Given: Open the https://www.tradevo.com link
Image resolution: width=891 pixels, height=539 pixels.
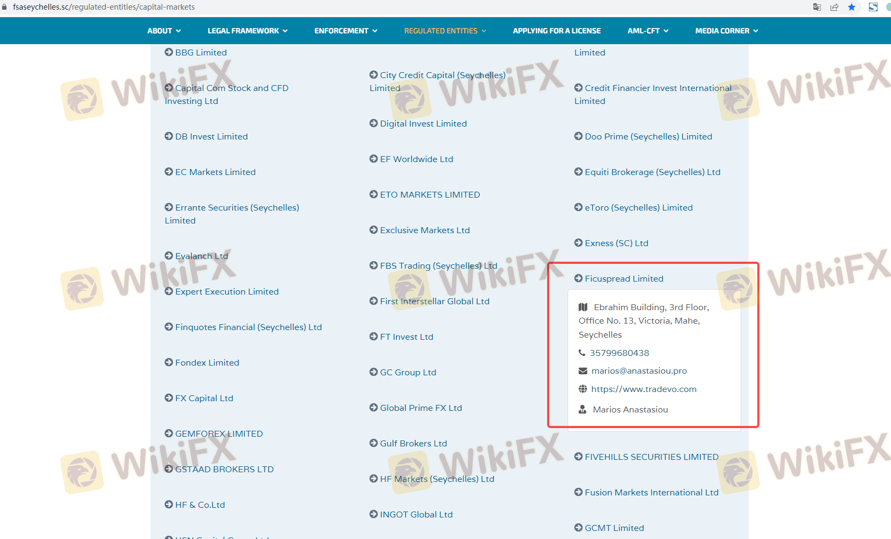Looking at the screenshot, I should click(x=644, y=389).
